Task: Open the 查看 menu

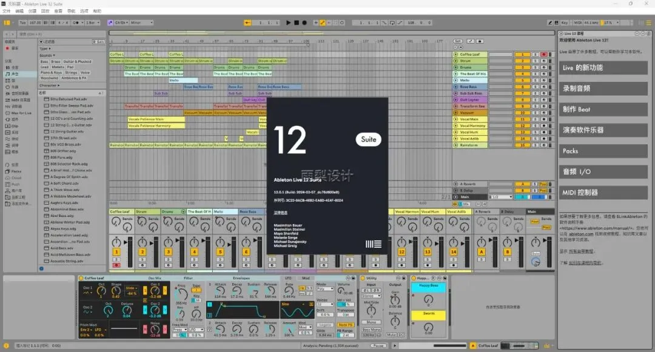Action: click(58, 11)
